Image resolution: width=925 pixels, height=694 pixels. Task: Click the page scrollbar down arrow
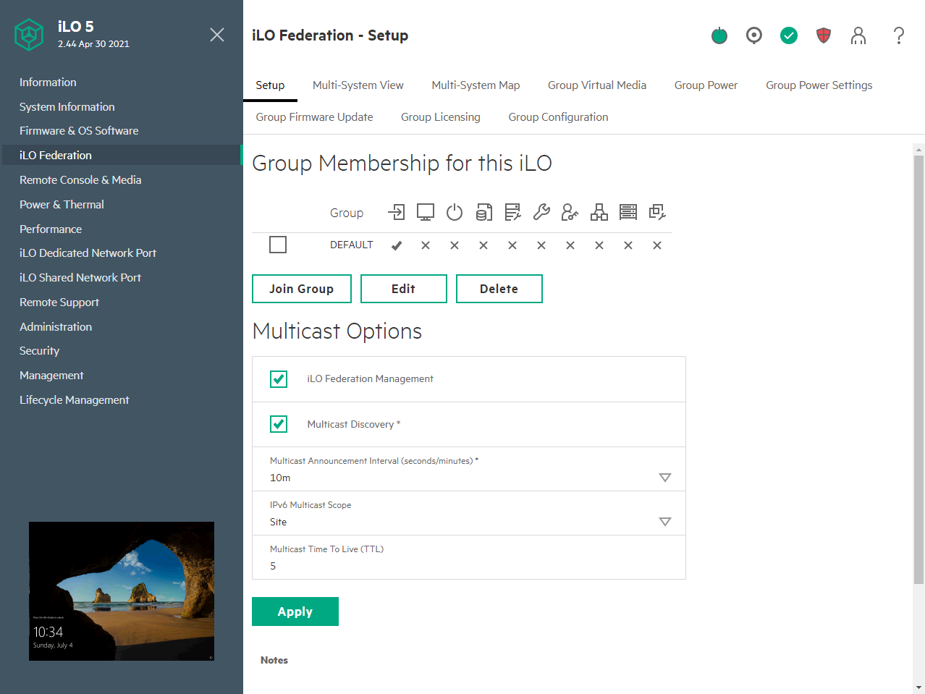click(x=918, y=687)
